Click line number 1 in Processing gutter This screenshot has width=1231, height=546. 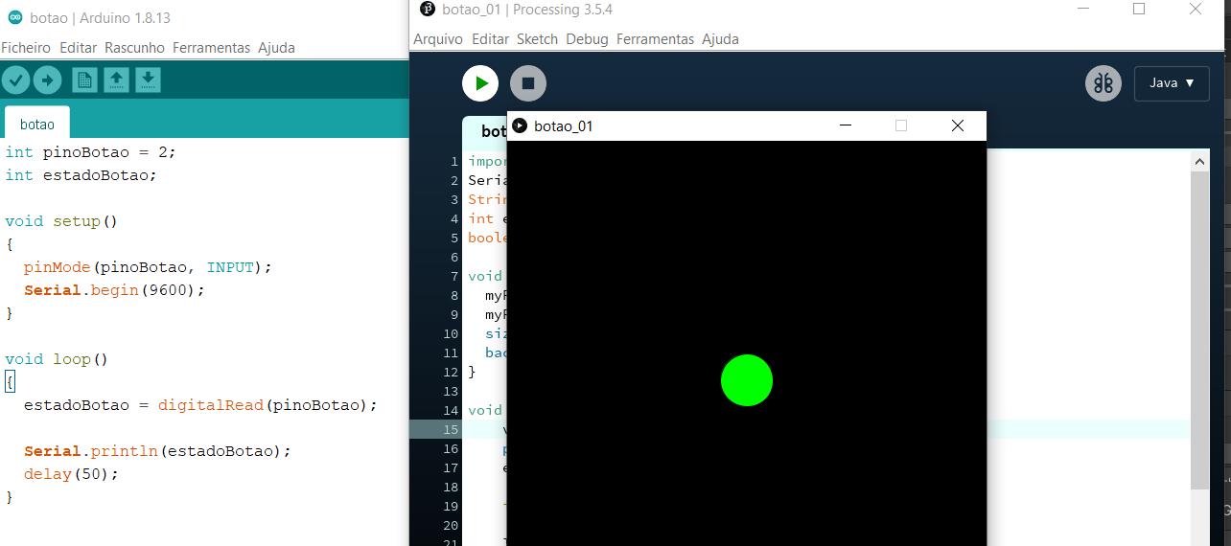[454, 161]
